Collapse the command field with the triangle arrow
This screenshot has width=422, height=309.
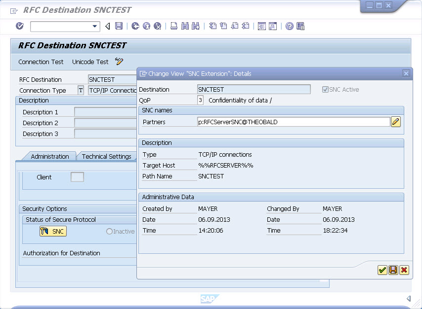[108, 26]
